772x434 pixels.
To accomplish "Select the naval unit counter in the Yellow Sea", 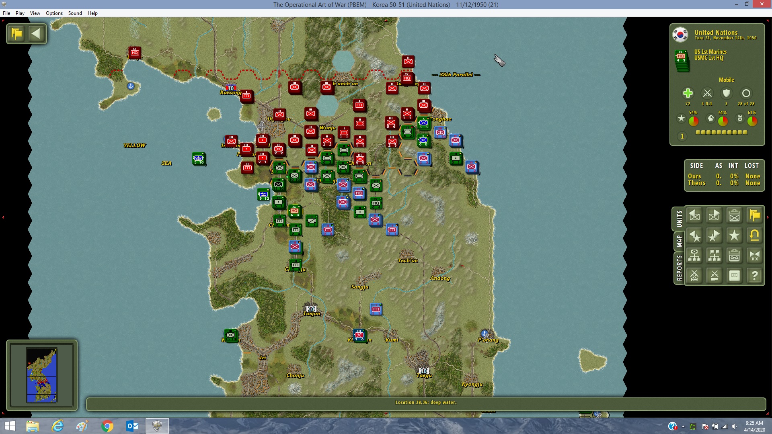I will point(199,159).
